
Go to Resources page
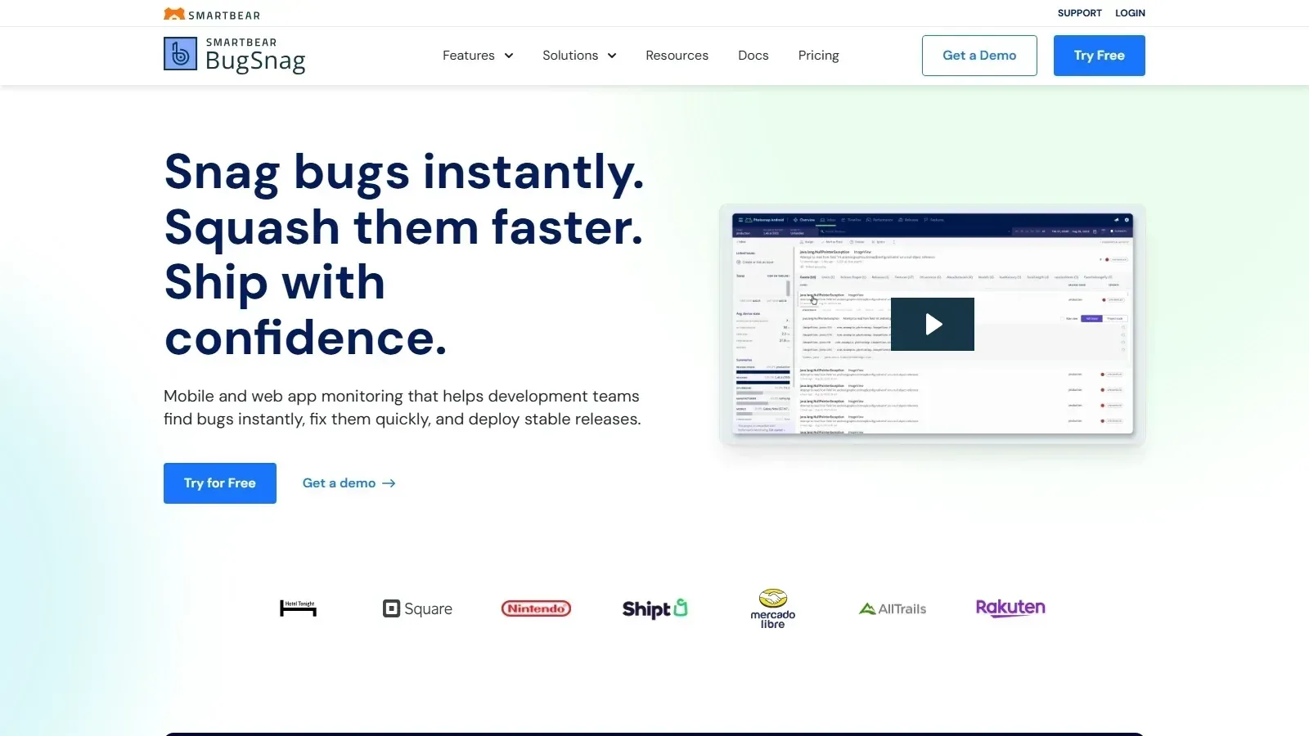[x=677, y=56]
